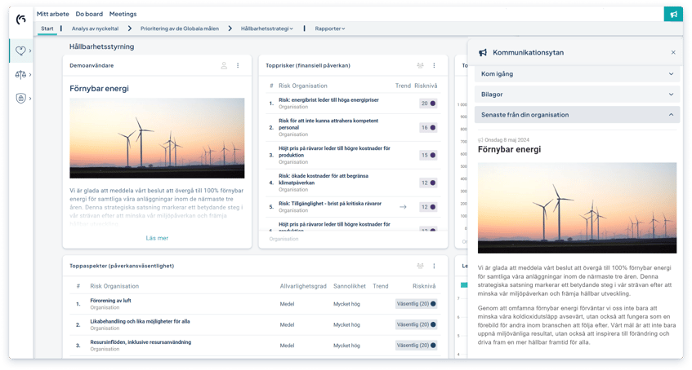Close the Kommunikationsytan panel

tap(673, 52)
